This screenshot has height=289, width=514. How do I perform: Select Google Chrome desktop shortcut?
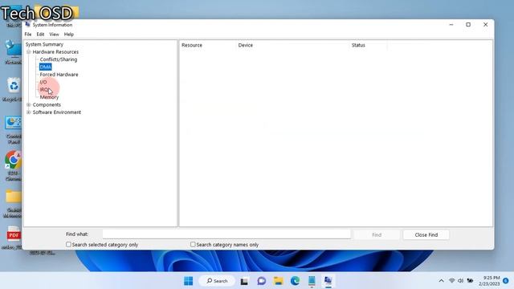point(13,166)
